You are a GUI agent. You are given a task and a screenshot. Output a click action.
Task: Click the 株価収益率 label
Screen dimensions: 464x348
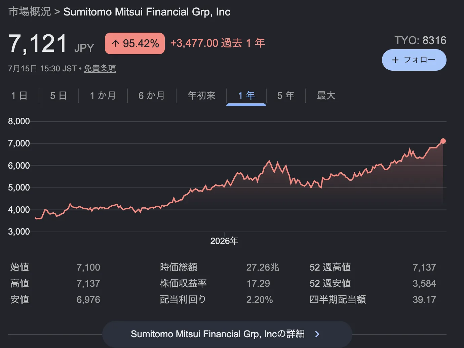[184, 283]
